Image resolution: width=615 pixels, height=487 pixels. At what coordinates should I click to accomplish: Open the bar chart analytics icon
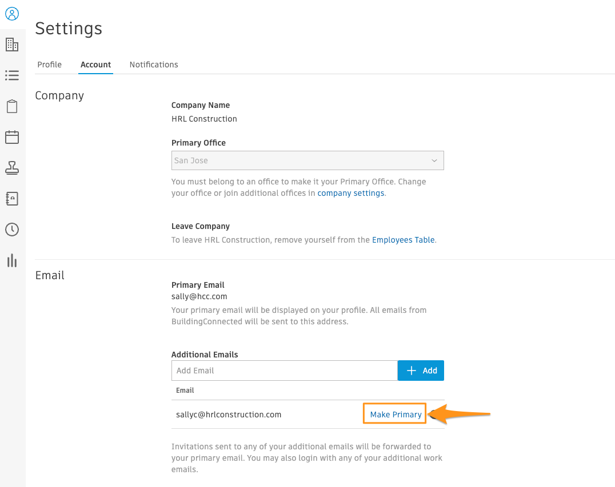click(12, 260)
